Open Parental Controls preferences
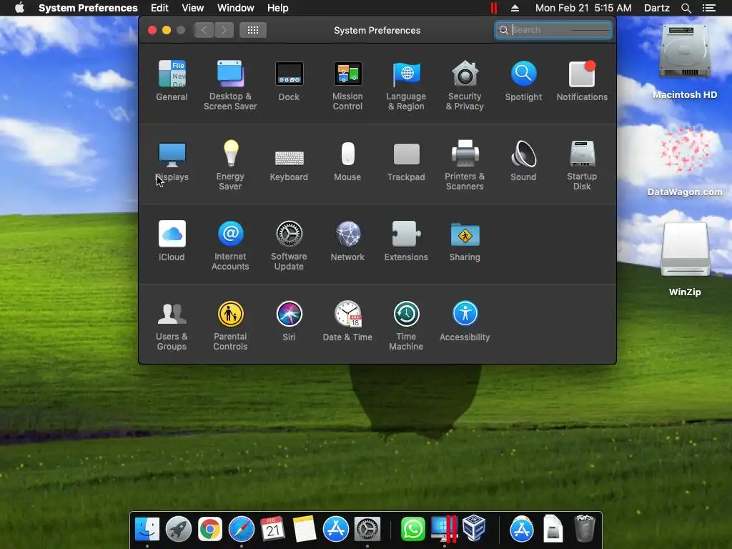Viewport: 732px width, 549px height. (x=230, y=325)
